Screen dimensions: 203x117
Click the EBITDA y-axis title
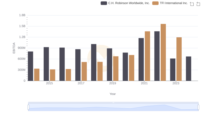14,48
